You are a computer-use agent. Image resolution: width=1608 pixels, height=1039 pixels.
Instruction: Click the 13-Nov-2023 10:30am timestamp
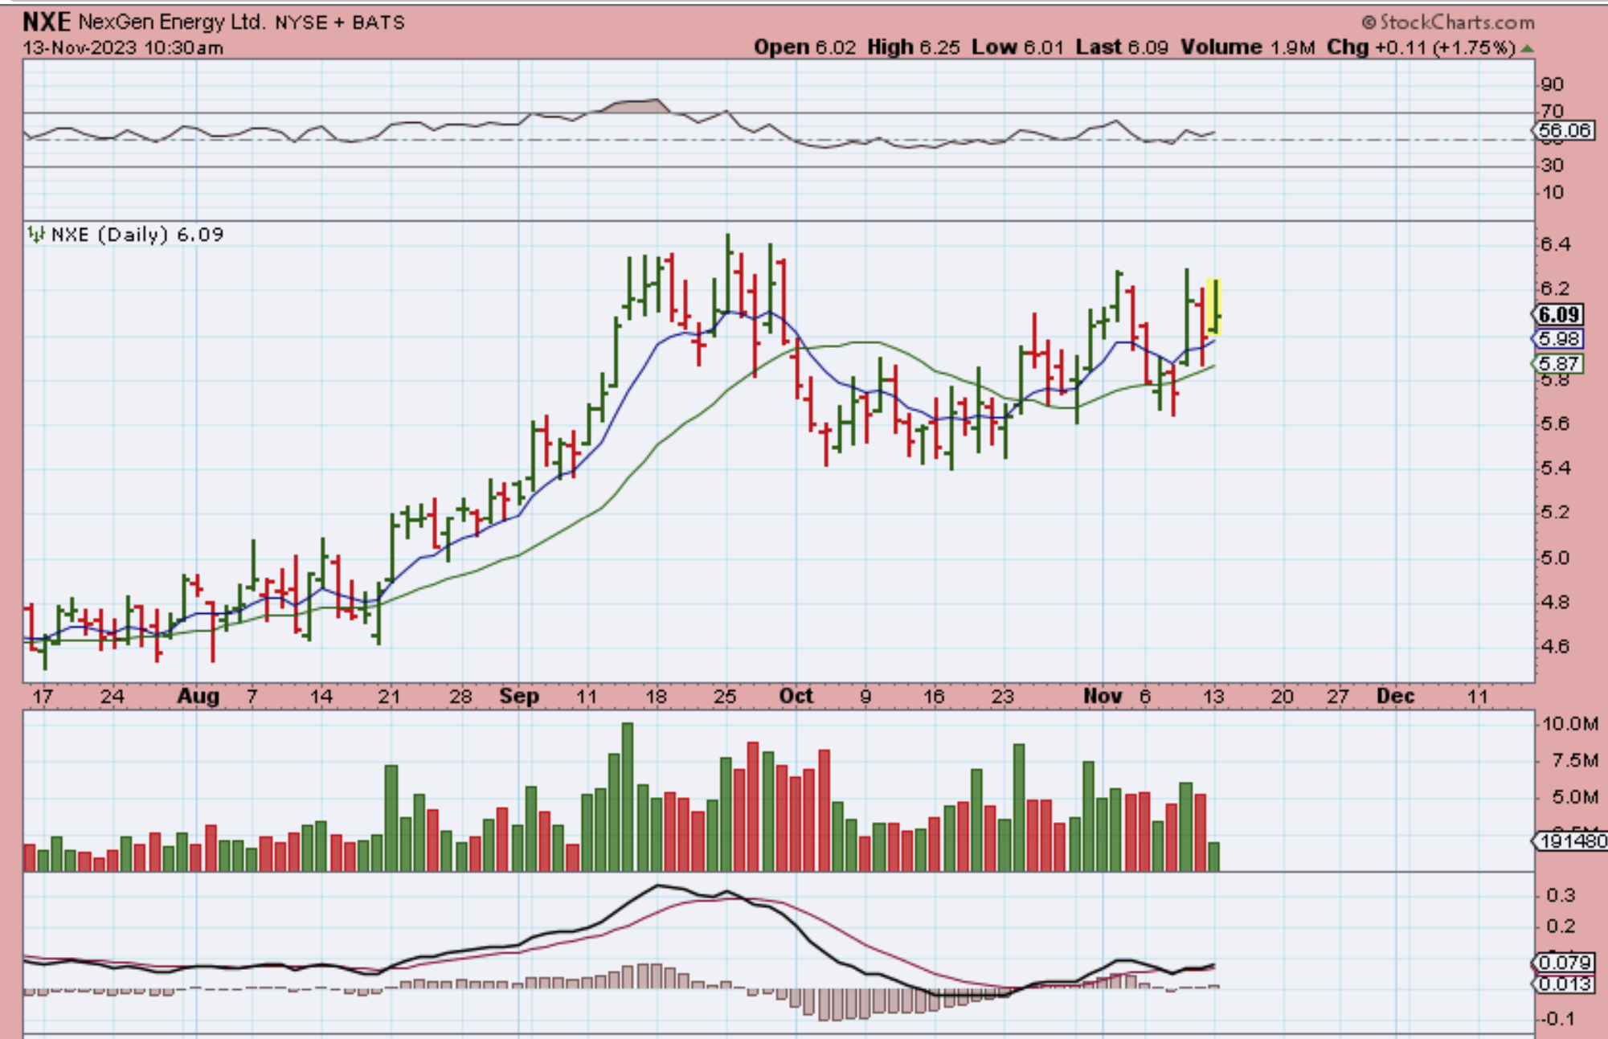[x=123, y=47]
